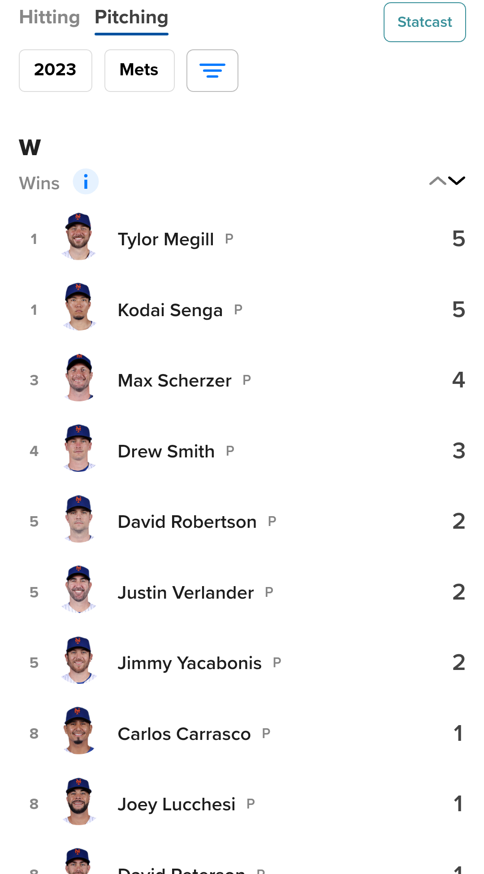Click the Max Scherzer name link
Viewport: 484px width, 874px height.
pos(174,381)
